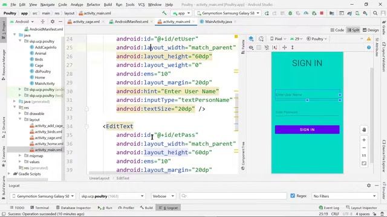Click the Make Project hammer icon
Viewport: 387px width, 217px height.
tap(164, 13)
